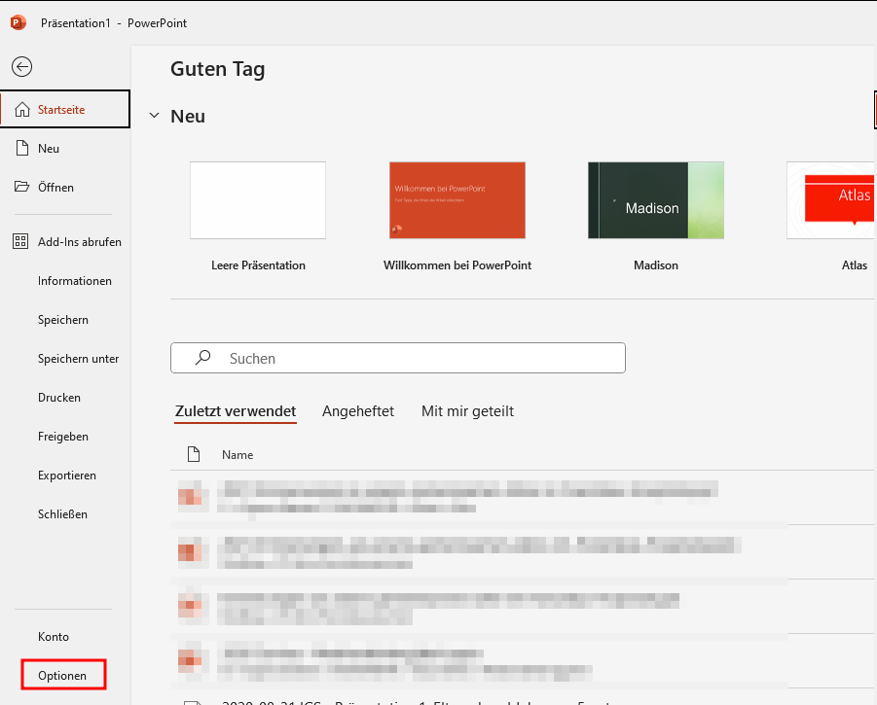
Task: Click the Öffnen folder icon
Action: point(21,188)
